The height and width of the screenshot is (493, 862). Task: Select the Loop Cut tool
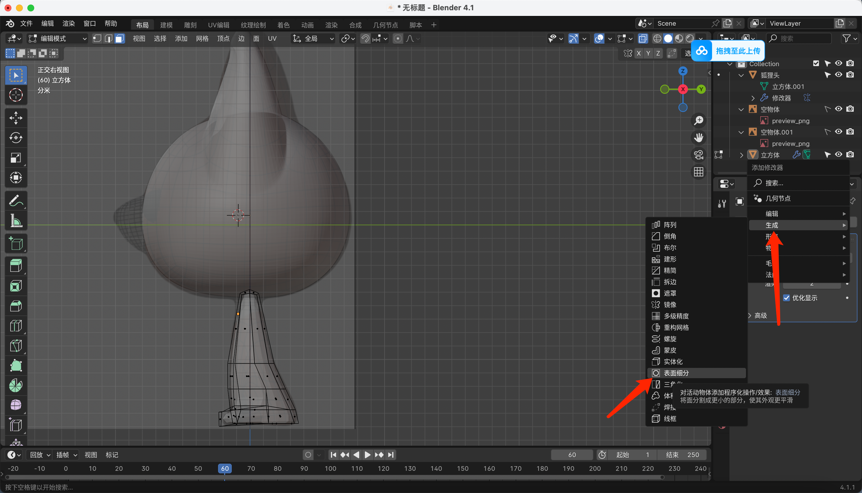point(16,326)
